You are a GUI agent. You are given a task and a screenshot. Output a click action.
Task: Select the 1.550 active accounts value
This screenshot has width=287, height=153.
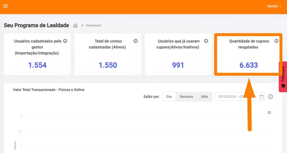coord(108,65)
